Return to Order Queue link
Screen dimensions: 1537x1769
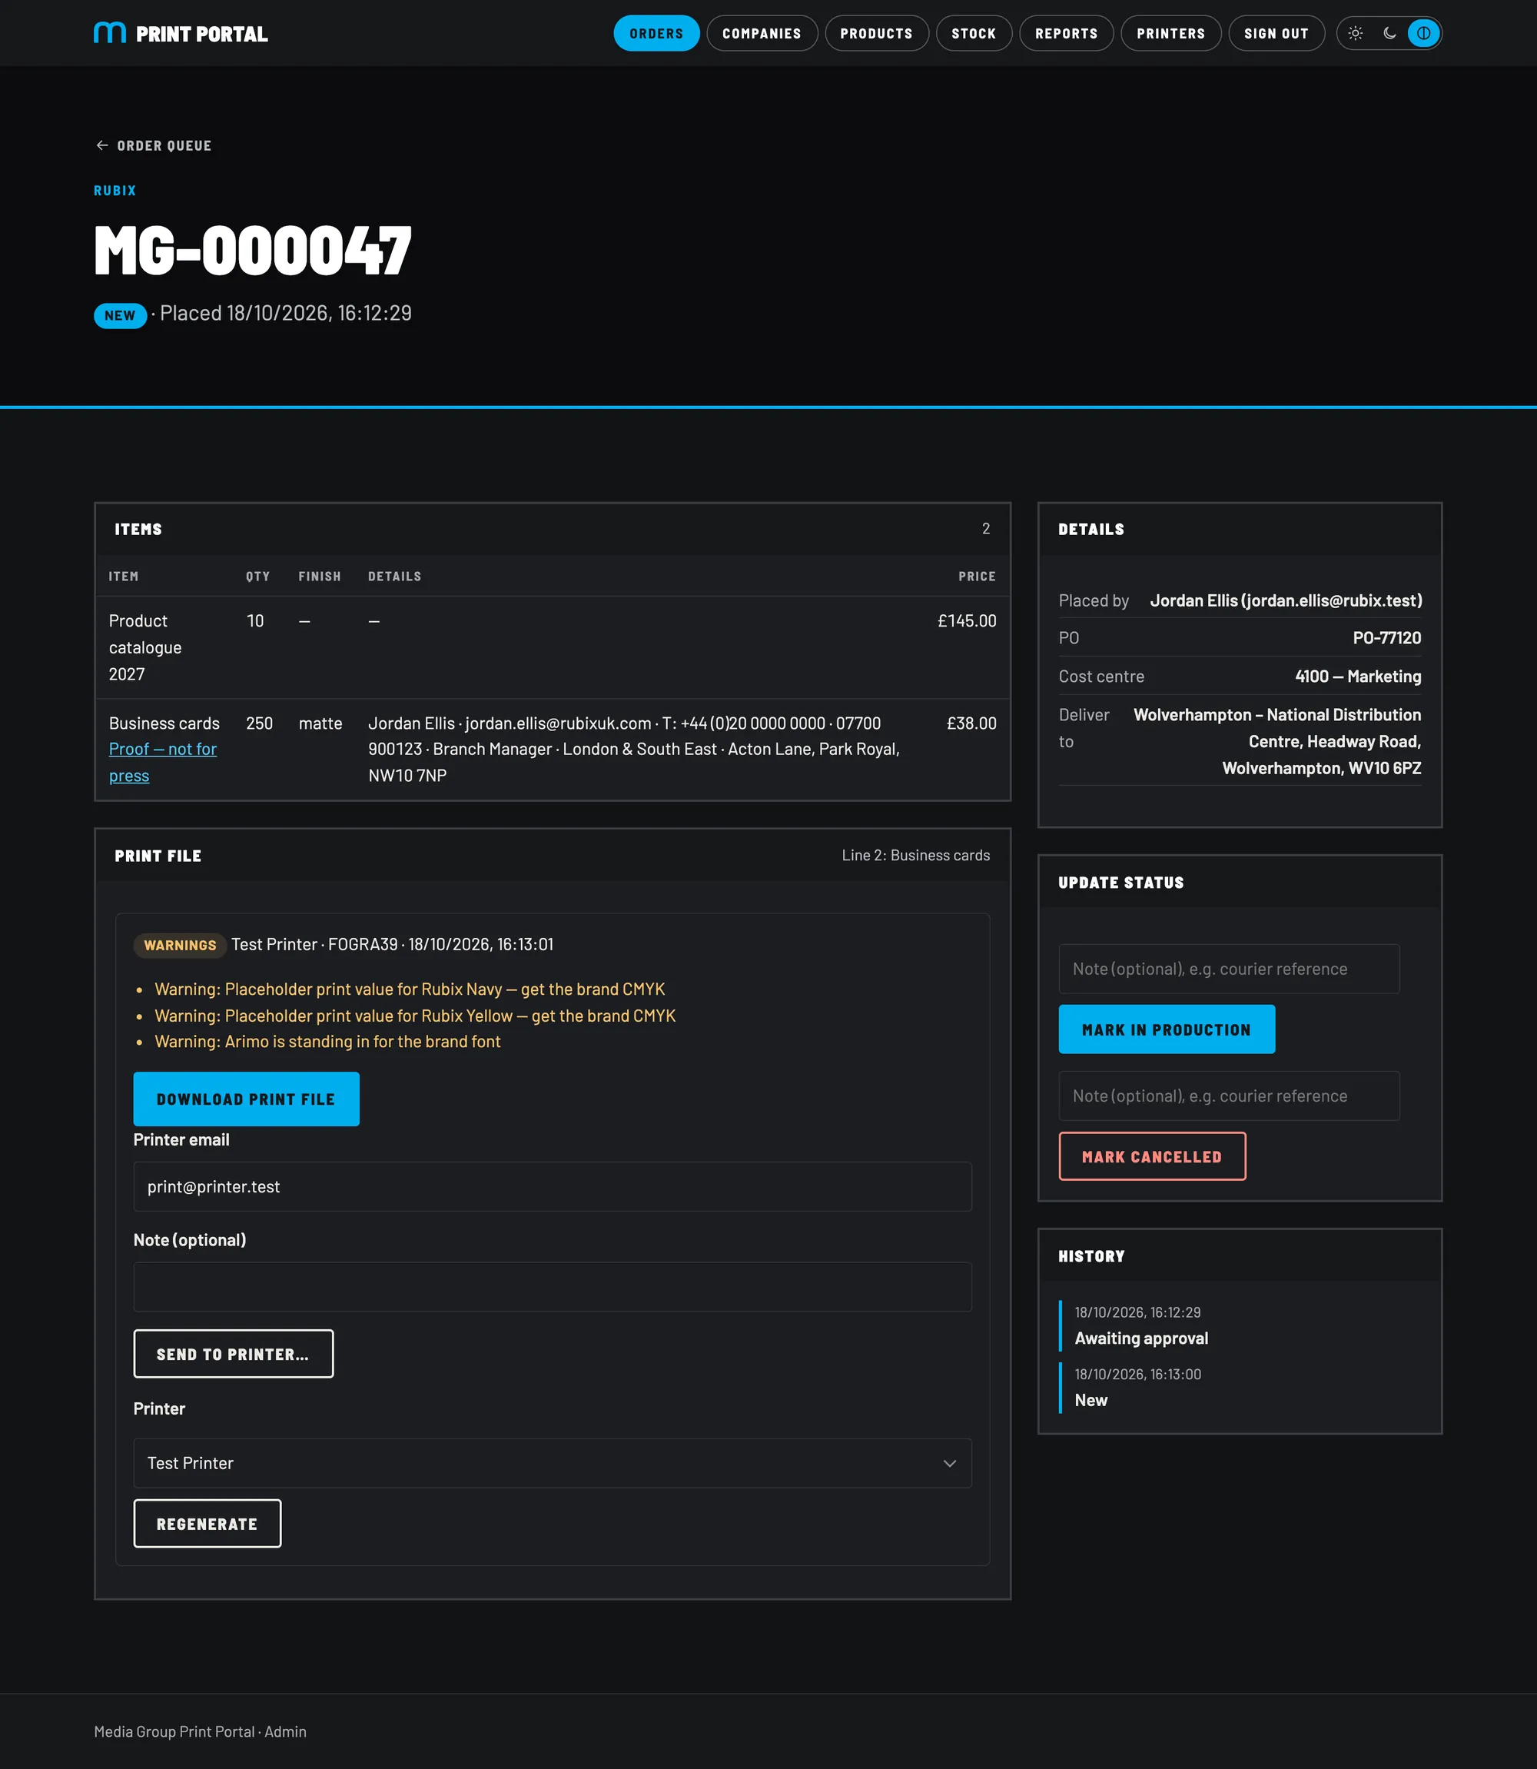(x=154, y=146)
